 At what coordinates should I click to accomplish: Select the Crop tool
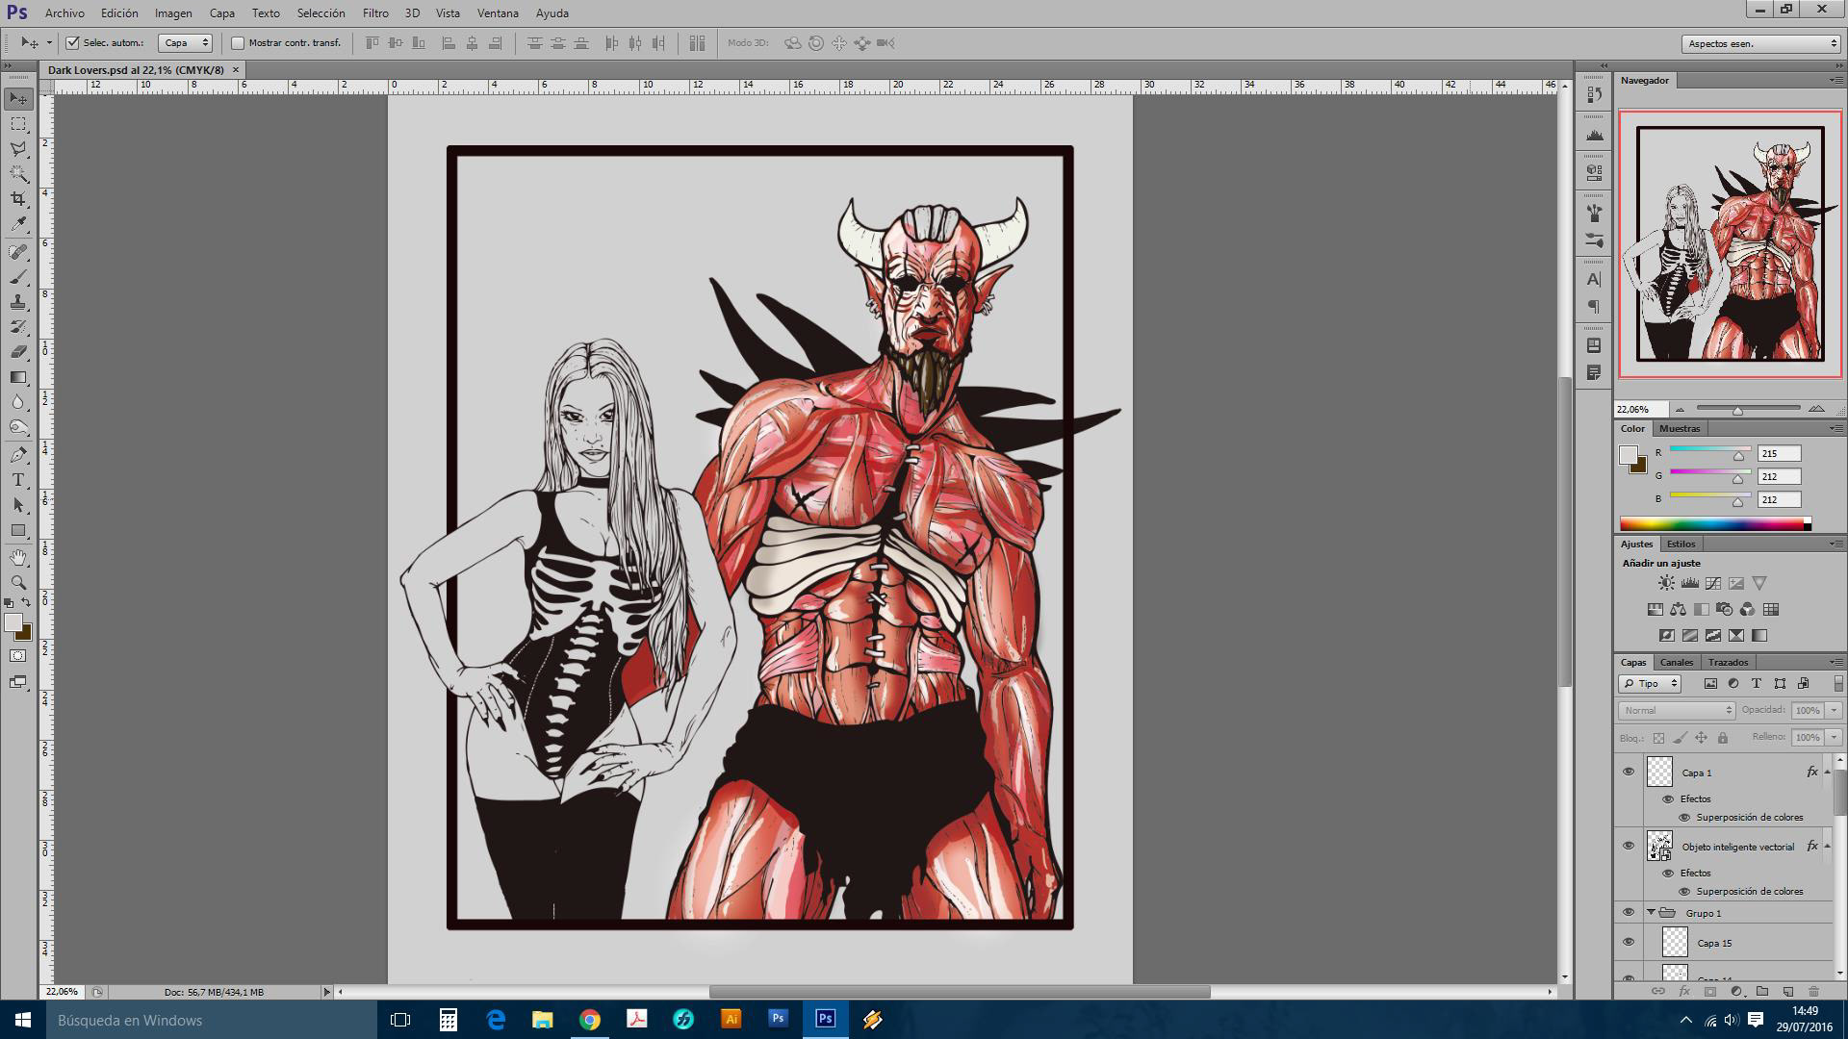[x=18, y=198]
